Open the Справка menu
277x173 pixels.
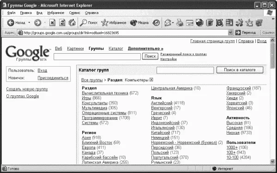click(x=92, y=13)
